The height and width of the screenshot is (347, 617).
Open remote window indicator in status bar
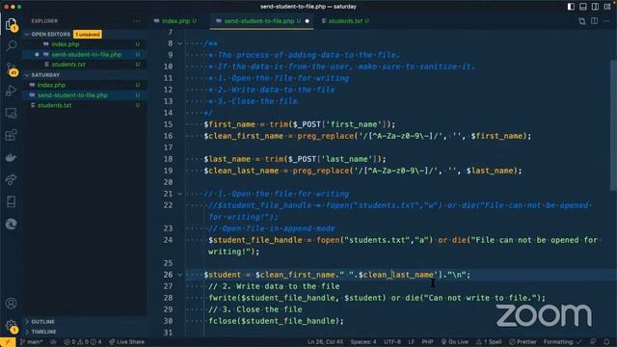pos(8,342)
